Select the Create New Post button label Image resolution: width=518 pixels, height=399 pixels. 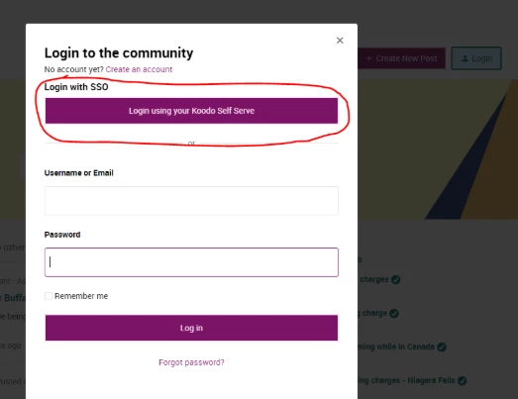tap(406, 58)
